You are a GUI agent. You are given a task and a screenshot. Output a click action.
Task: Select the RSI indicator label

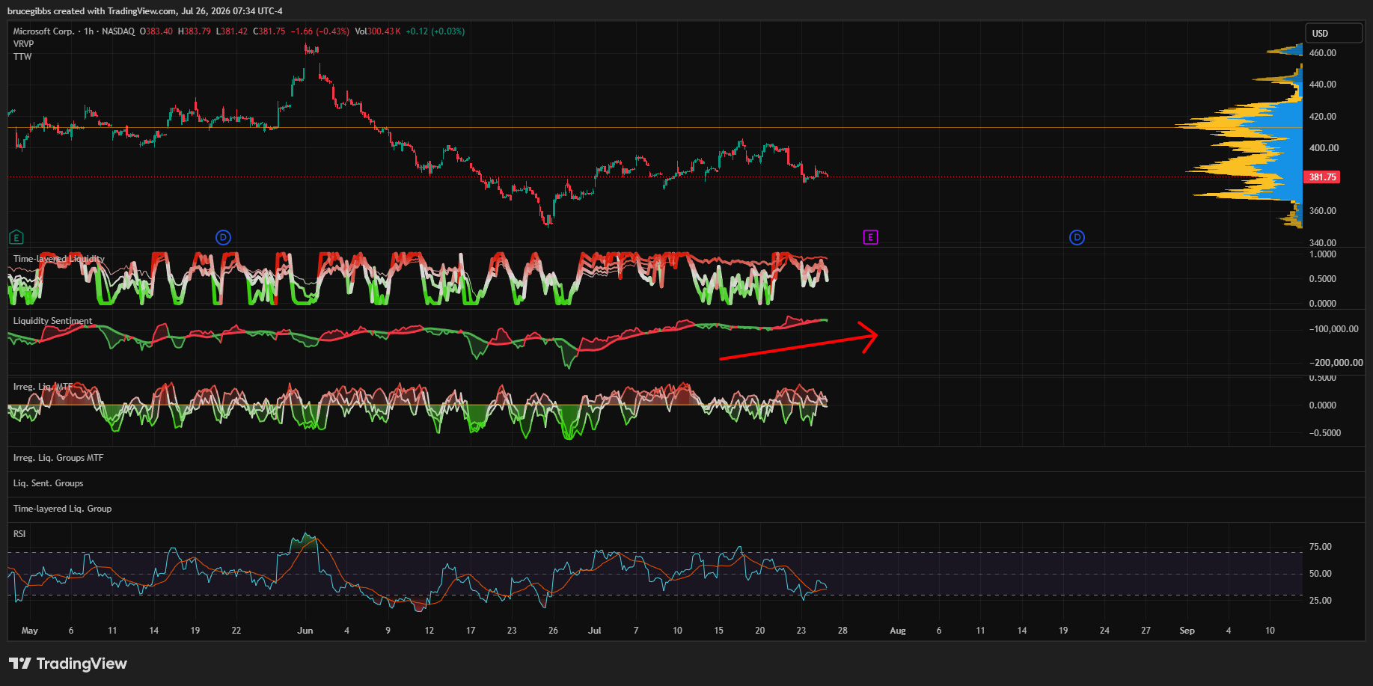[19, 534]
